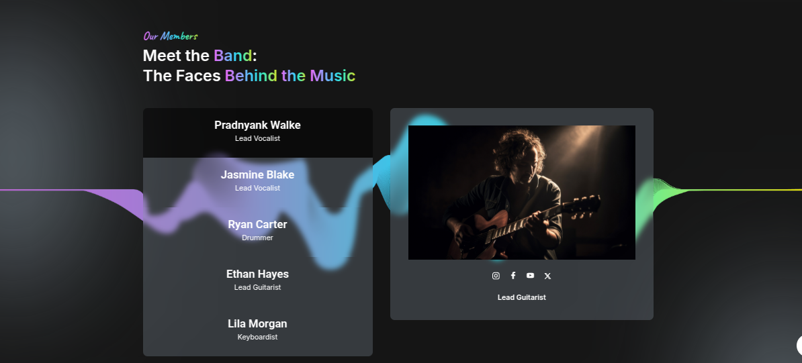Click Lead Vocalist under Jasmine Blake

(258, 188)
